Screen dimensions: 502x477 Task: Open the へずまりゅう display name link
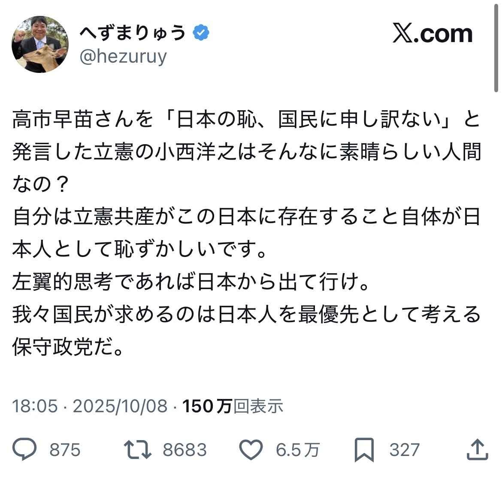click(132, 33)
